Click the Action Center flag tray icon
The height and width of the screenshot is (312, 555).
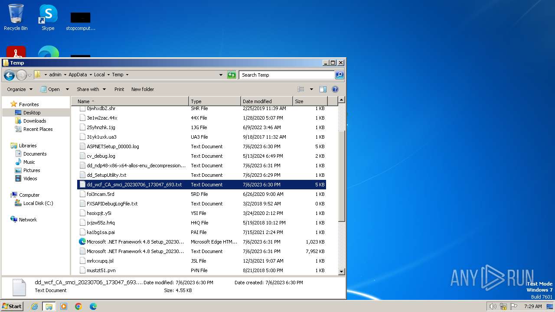click(x=514, y=306)
